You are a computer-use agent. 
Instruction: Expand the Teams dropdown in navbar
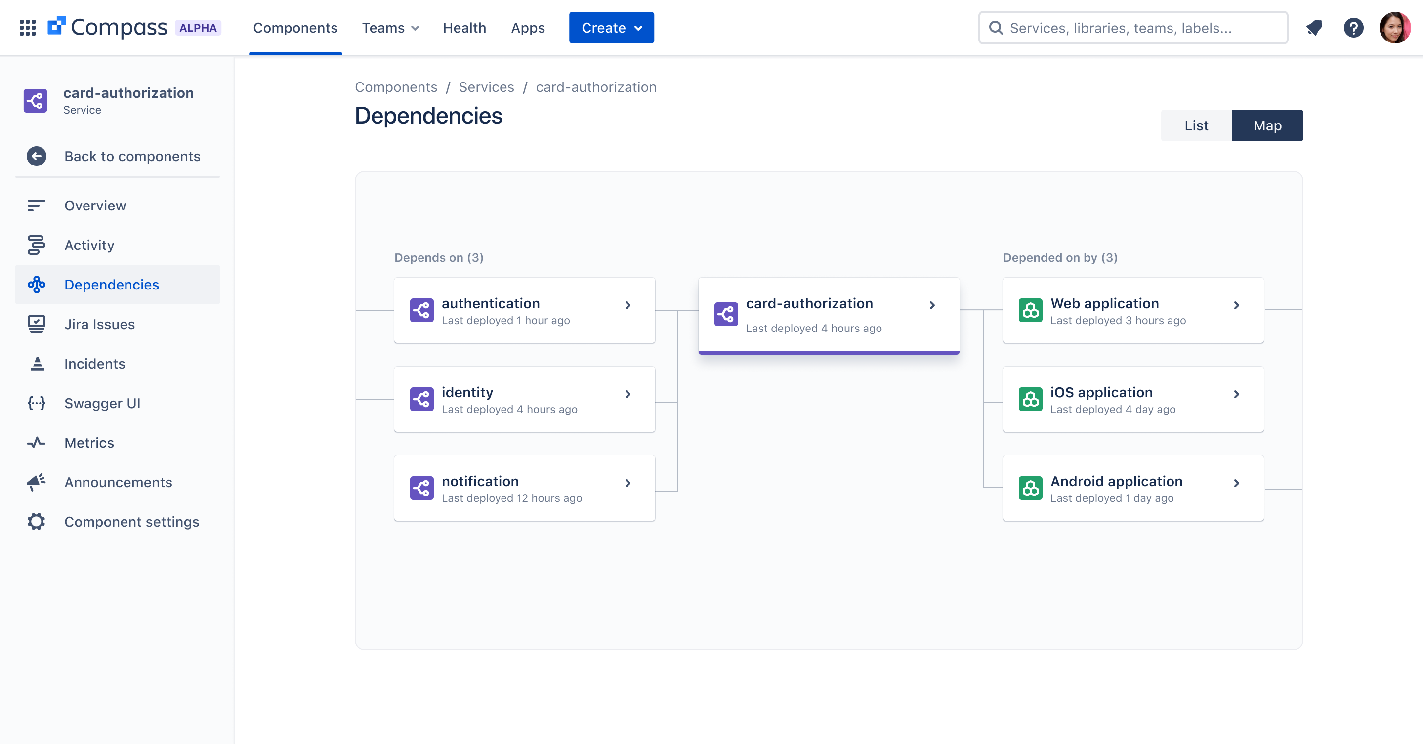pos(390,28)
